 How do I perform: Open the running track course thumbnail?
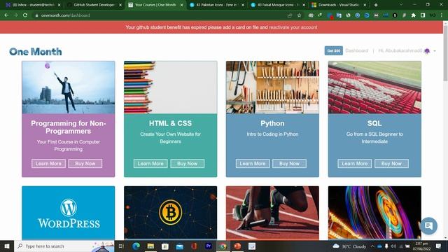click(272, 213)
